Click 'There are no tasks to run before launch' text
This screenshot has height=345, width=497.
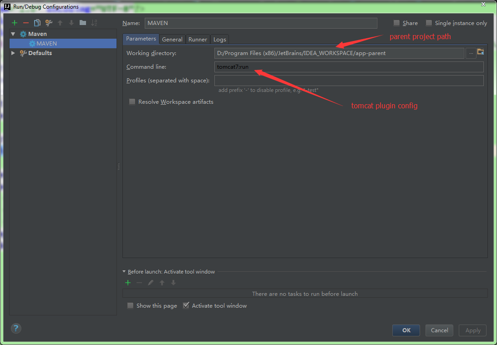(305, 294)
